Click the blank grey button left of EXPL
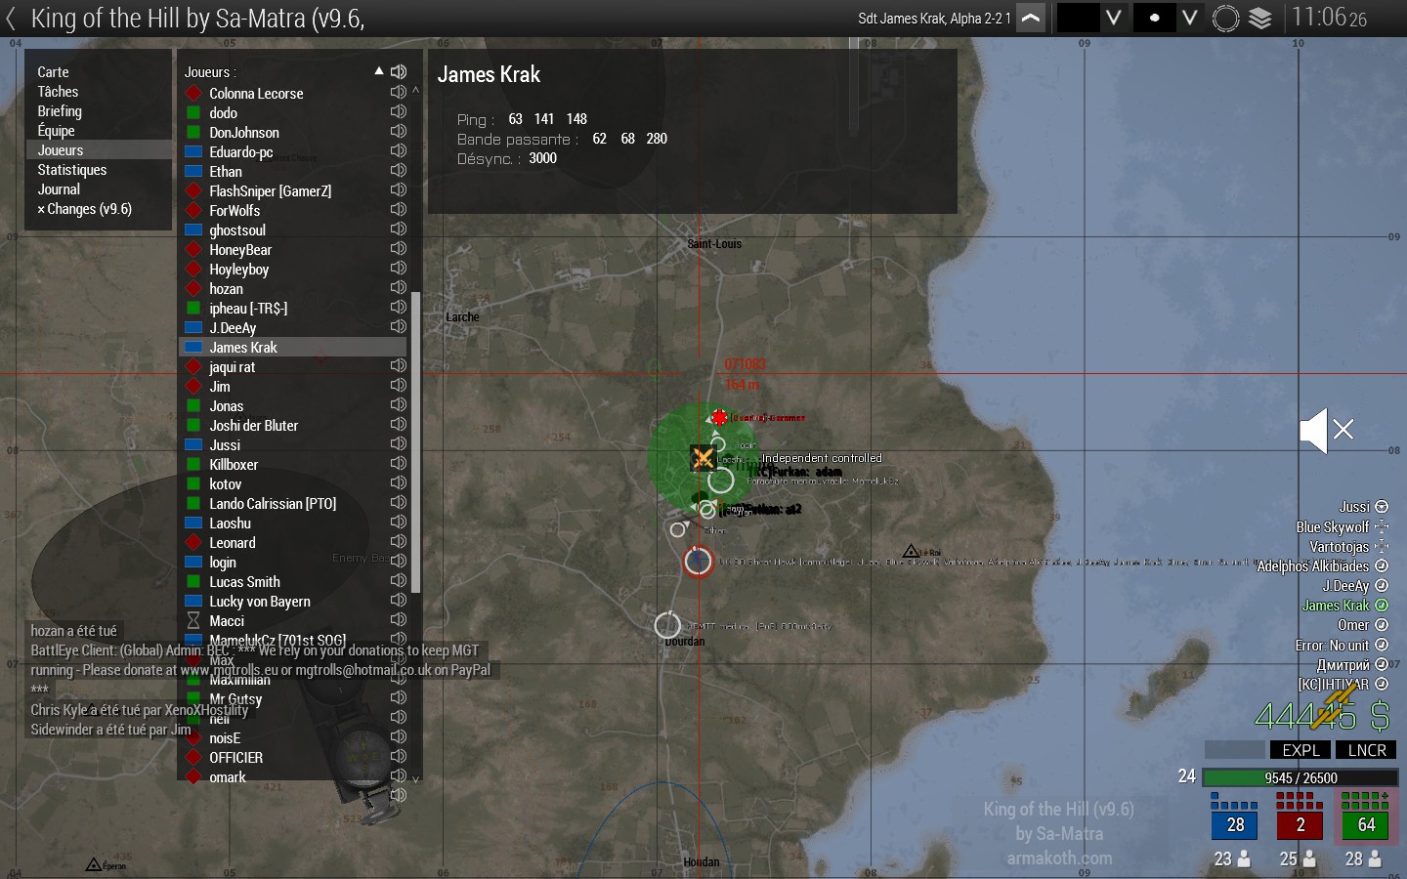The height and width of the screenshot is (879, 1407). tap(1235, 750)
